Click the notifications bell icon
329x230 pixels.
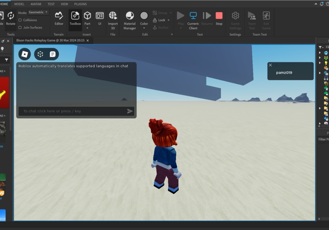tap(321, 4)
